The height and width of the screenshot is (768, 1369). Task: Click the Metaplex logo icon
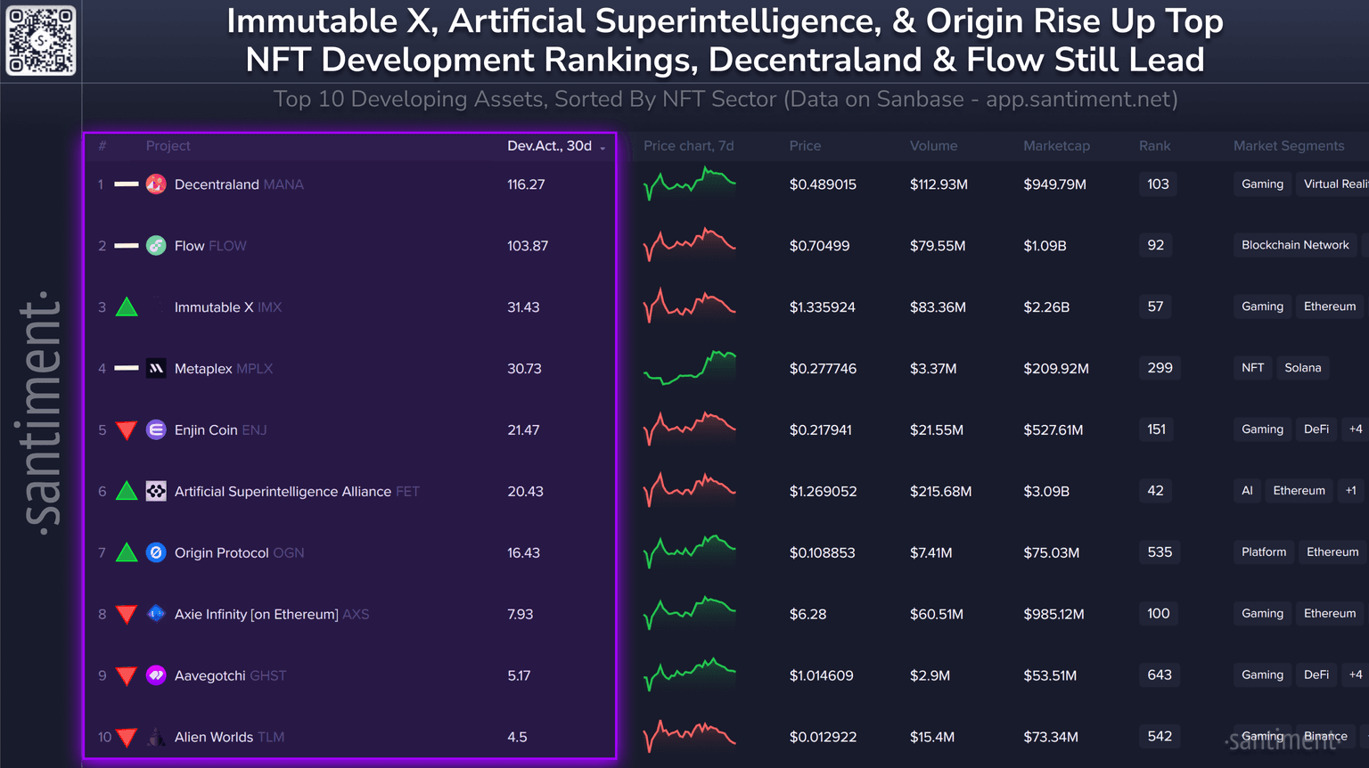click(156, 369)
